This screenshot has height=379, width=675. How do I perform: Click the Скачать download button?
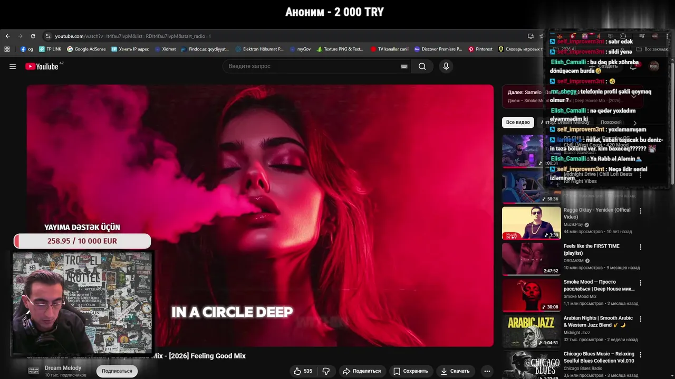tap(455, 371)
